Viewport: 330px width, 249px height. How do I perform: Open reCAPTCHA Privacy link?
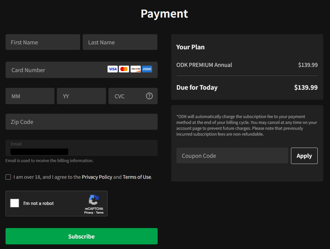tap(88, 213)
